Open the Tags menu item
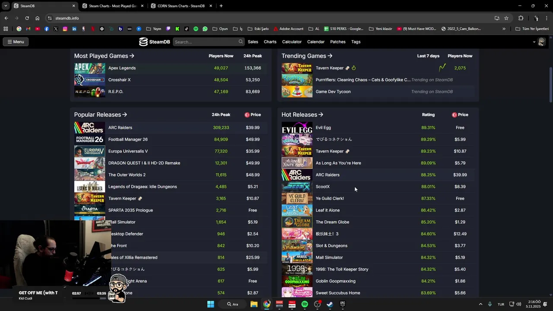This screenshot has height=311, width=553. (x=356, y=42)
